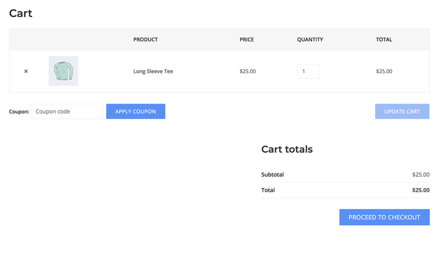The height and width of the screenshot is (253, 439).
Task: Select the Subtotal row label
Action: (273, 175)
